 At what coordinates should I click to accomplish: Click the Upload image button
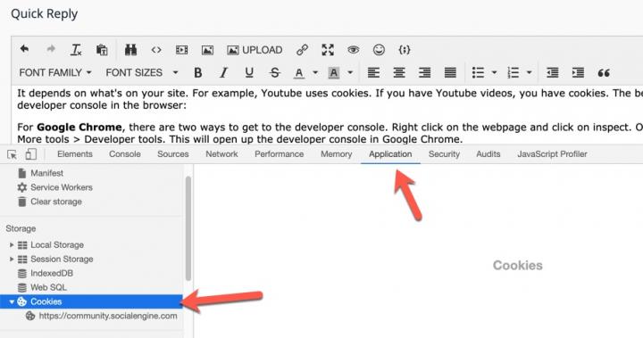pyautogui.click(x=255, y=50)
